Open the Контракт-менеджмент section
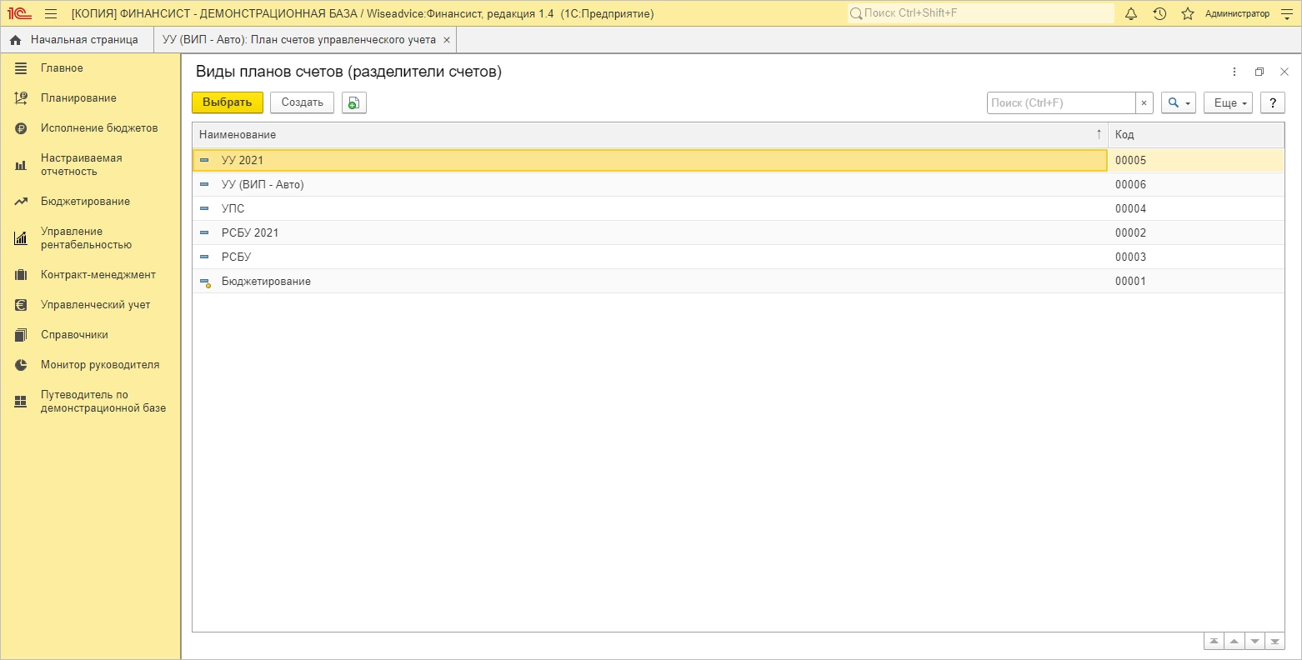The width and height of the screenshot is (1302, 660). coord(98,275)
